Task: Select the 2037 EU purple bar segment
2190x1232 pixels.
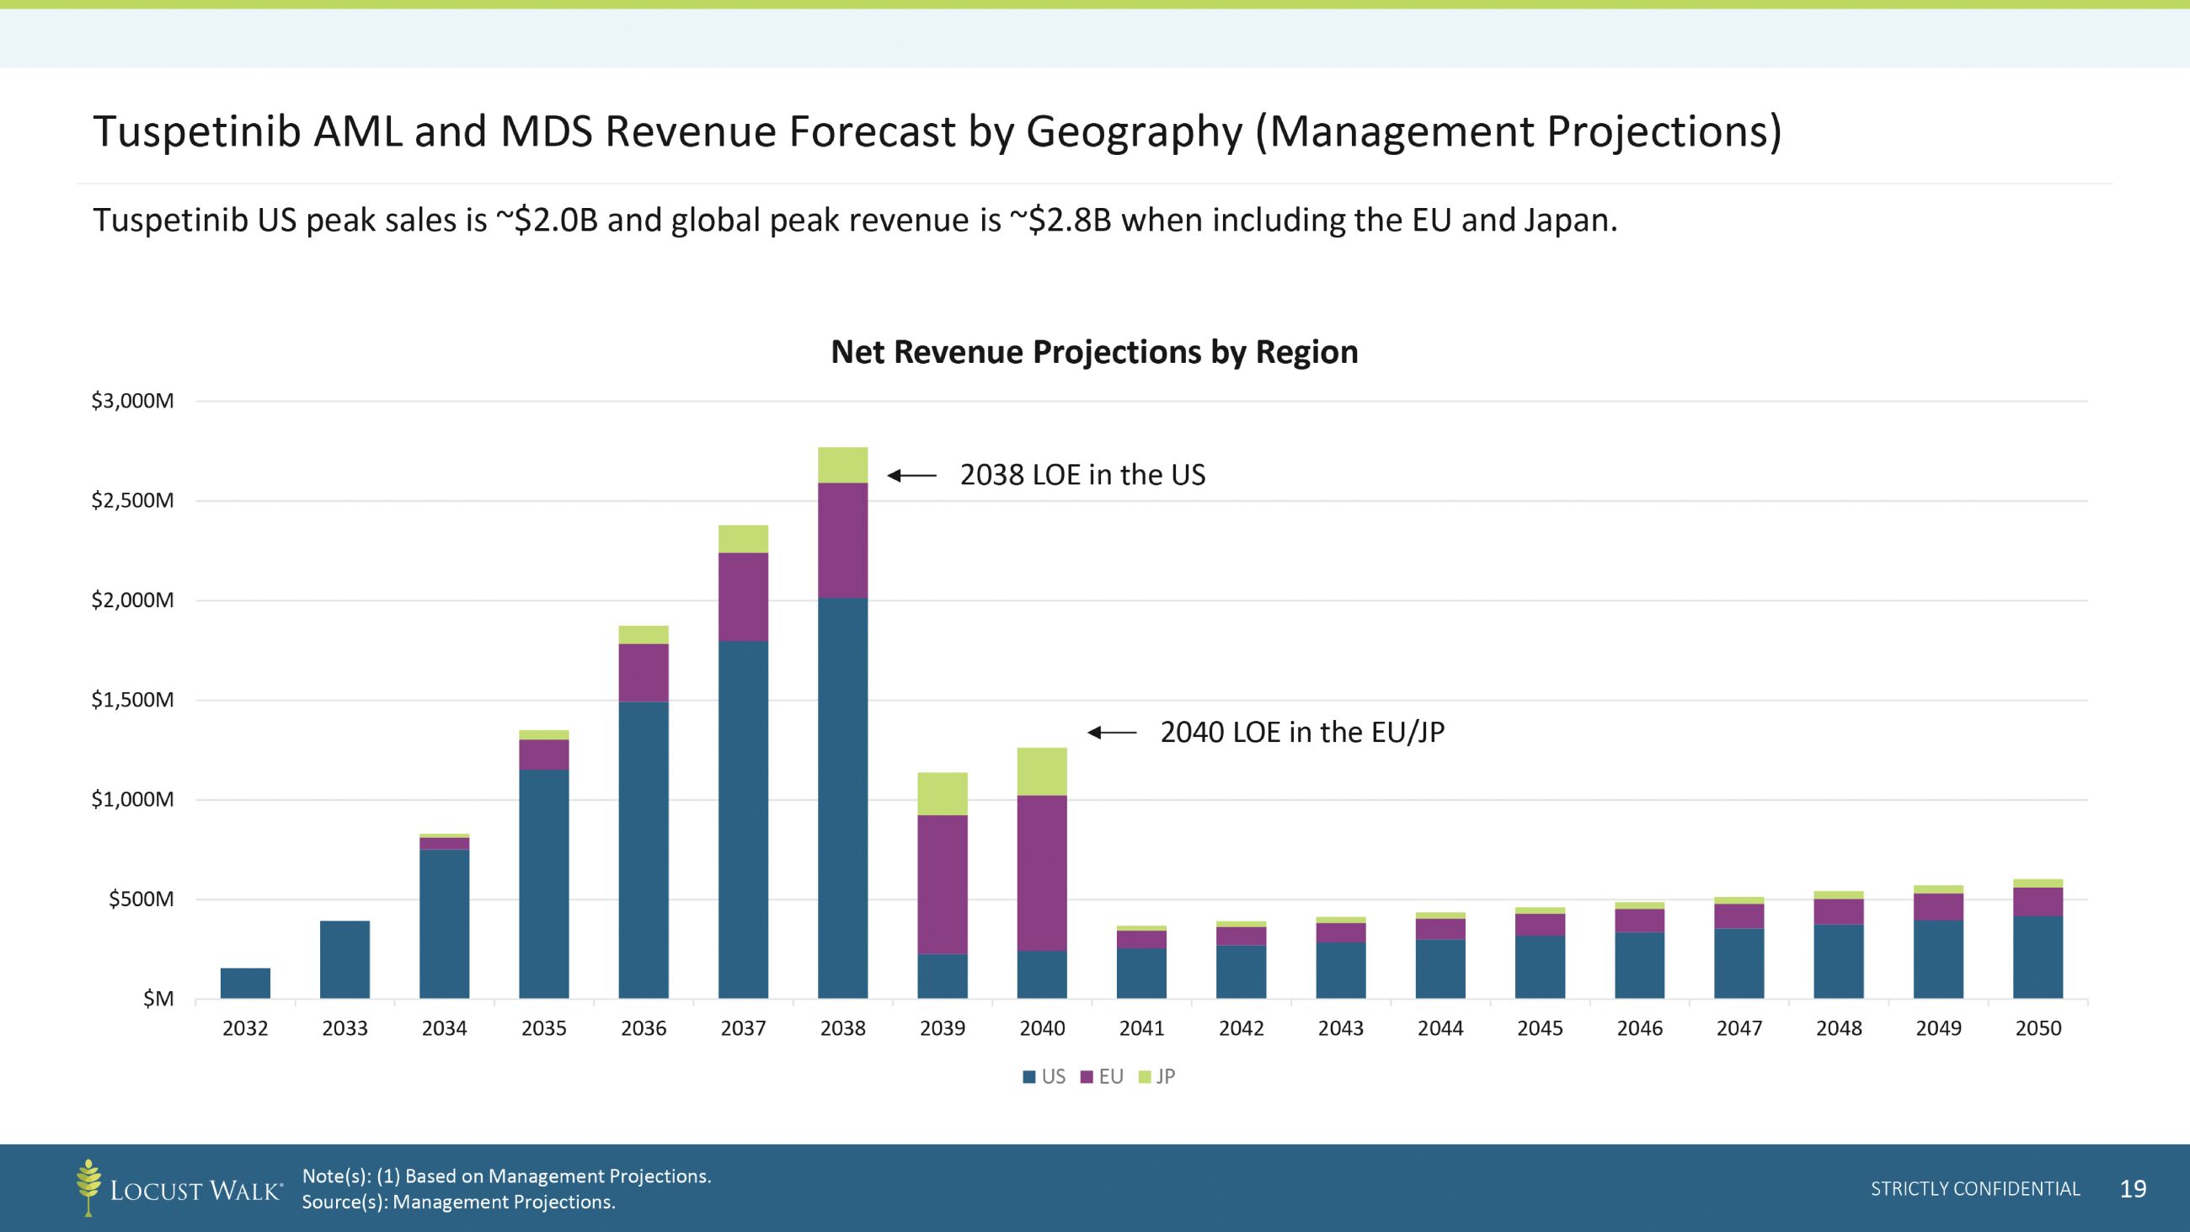Action: point(743,596)
